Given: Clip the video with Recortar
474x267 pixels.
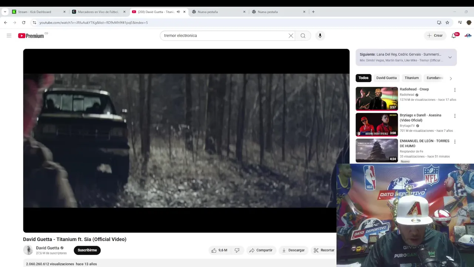Looking at the screenshot, I should tap(324, 250).
